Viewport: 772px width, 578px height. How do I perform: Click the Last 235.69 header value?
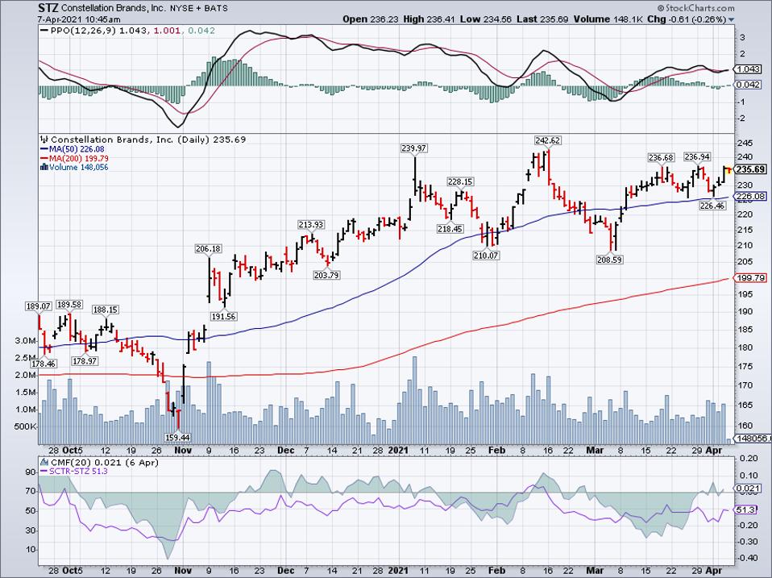(542, 19)
